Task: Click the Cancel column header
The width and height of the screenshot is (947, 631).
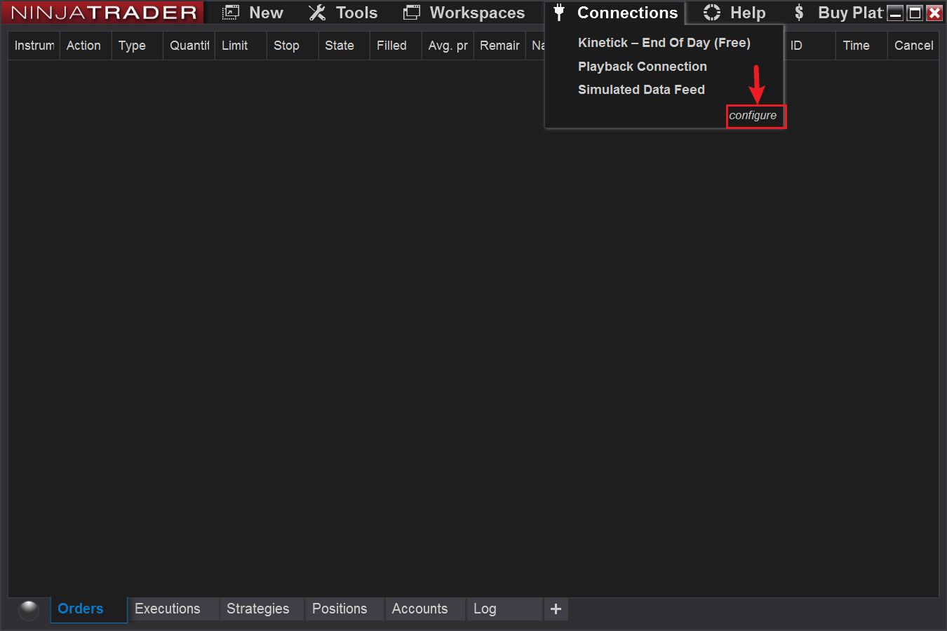Action: [913, 46]
